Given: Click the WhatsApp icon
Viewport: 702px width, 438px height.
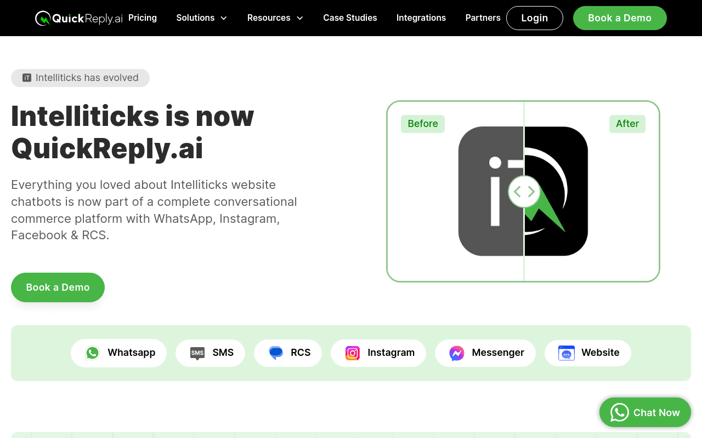Looking at the screenshot, I should pos(92,353).
